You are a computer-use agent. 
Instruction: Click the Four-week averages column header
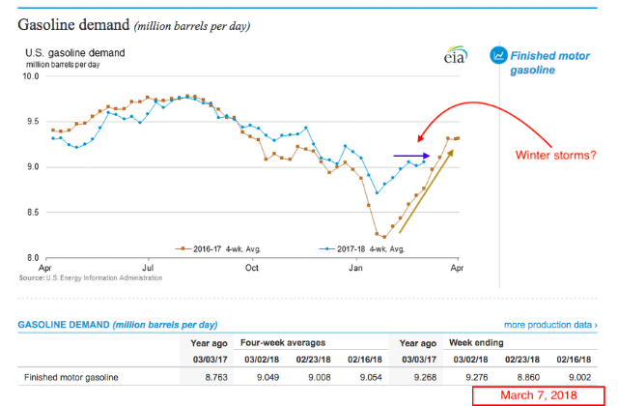pos(283,342)
